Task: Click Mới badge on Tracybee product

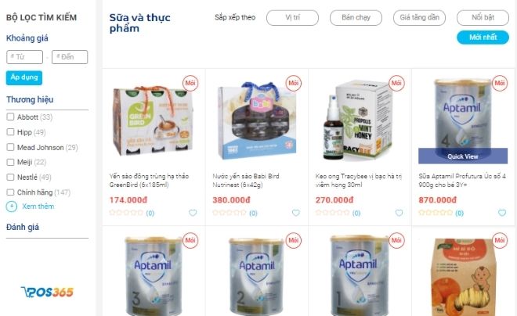Action: [x=396, y=83]
